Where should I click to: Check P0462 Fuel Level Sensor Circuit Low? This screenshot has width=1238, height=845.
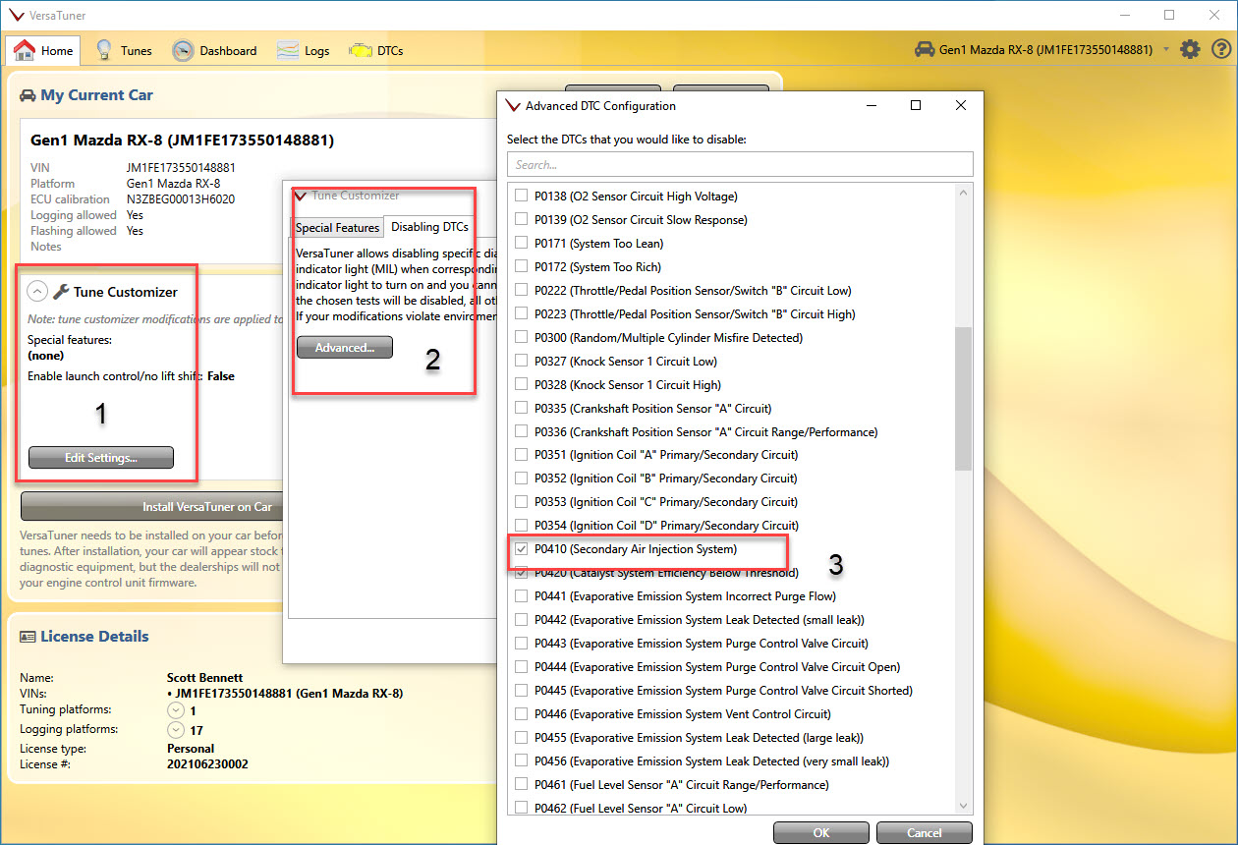[521, 809]
